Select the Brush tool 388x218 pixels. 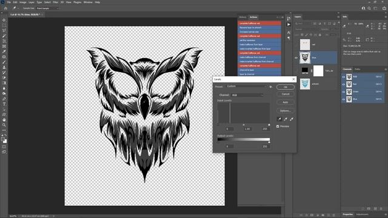point(4,62)
